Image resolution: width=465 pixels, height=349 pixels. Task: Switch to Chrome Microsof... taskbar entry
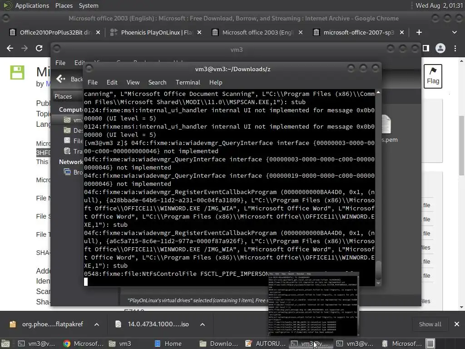tap(84, 344)
